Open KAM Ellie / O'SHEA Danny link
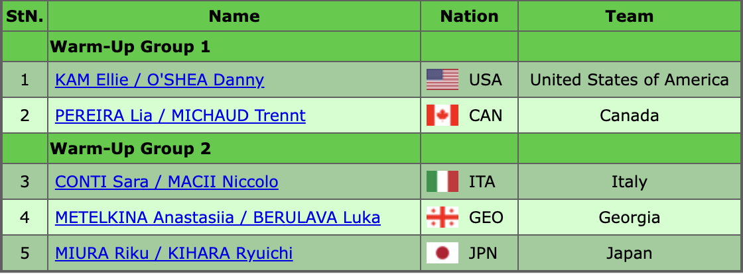Screen dimensions: 743x274 [x=160, y=80]
